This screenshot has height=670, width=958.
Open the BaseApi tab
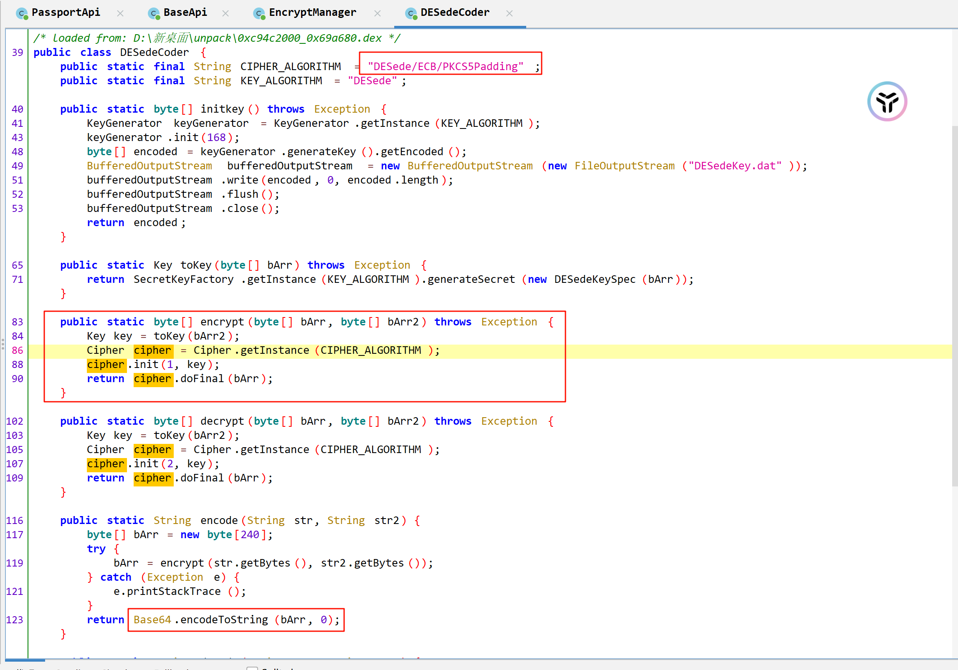click(x=185, y=13)
